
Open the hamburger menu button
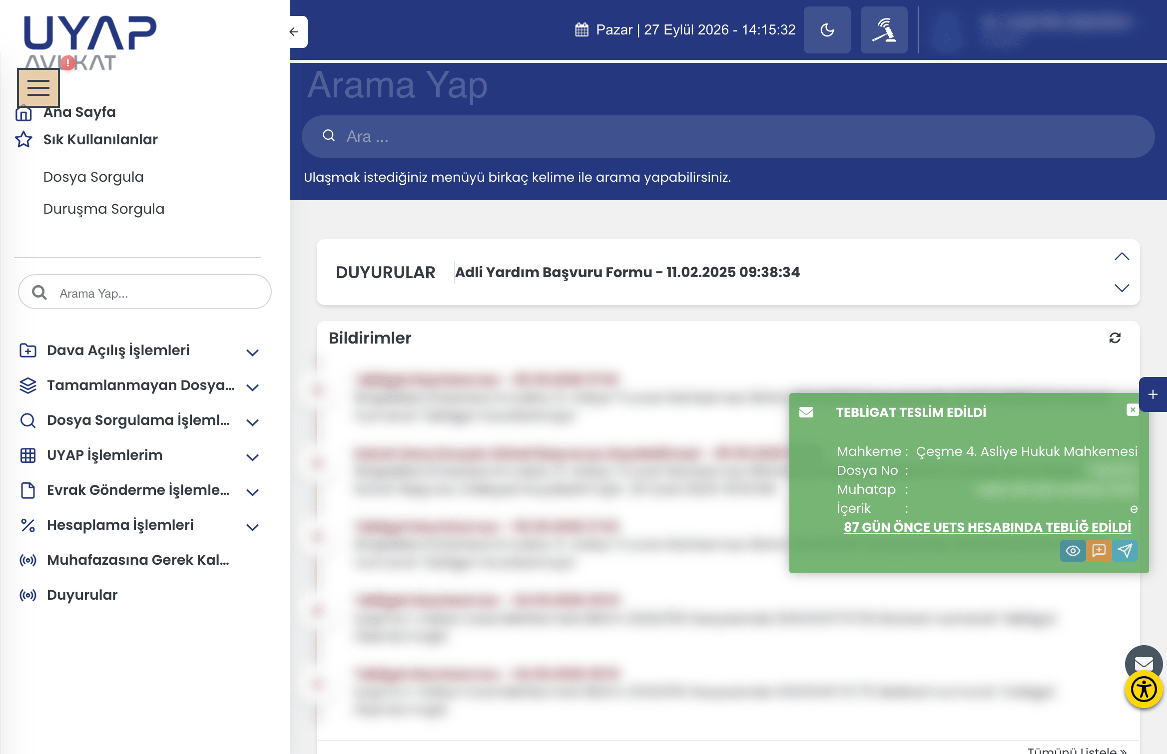(38, 88)
